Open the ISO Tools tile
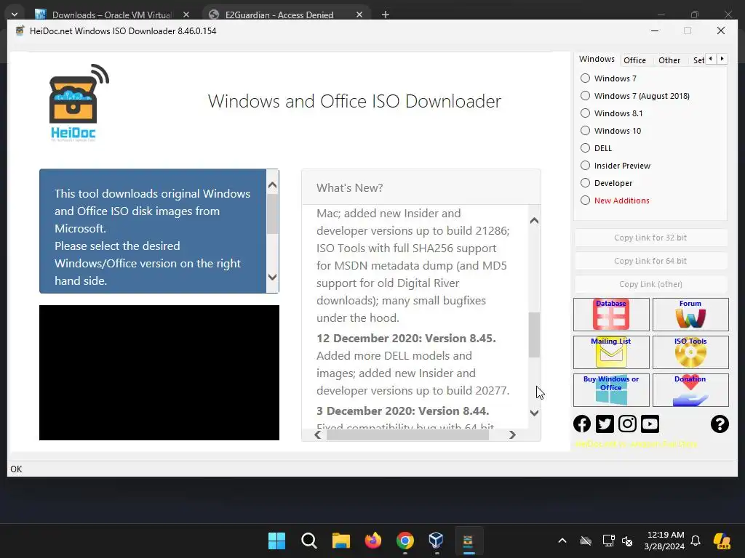 tap(690, 352)
